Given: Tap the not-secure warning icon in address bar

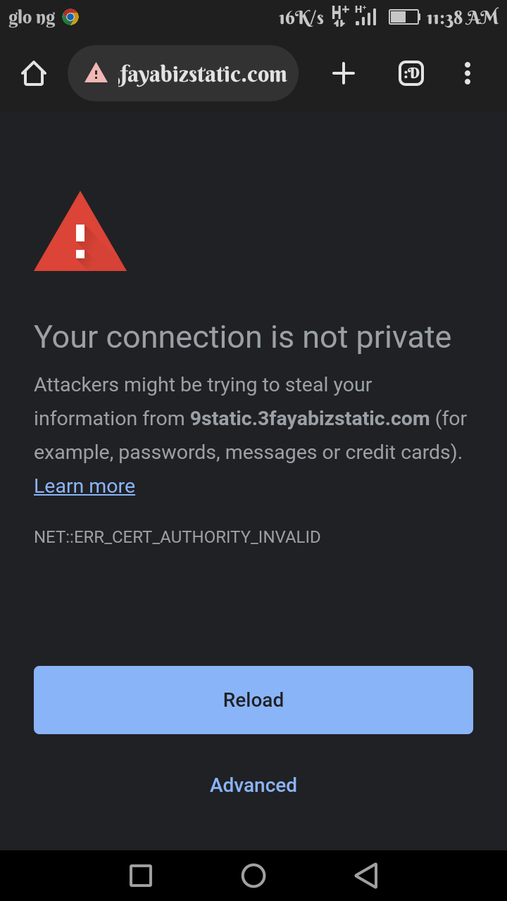Looking at the screenshot, I should (x=96, y=73).
